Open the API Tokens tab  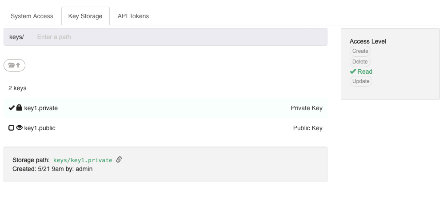point(133,16)
